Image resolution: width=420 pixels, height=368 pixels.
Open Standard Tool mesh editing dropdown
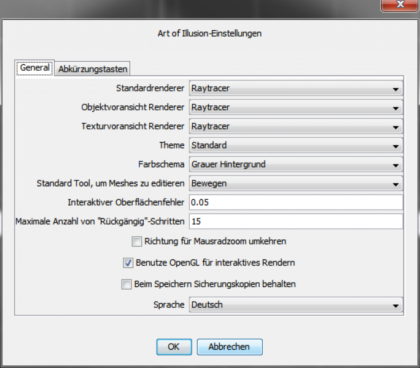(x=296, y=183)
